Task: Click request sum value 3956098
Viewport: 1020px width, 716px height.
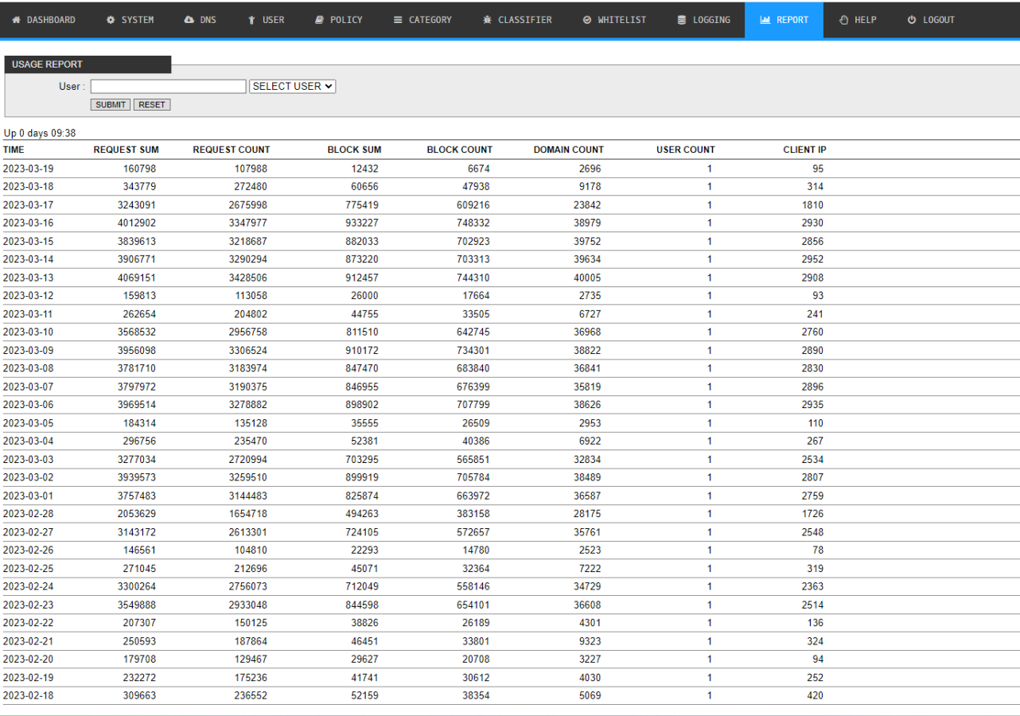Action: pos(137,350)
